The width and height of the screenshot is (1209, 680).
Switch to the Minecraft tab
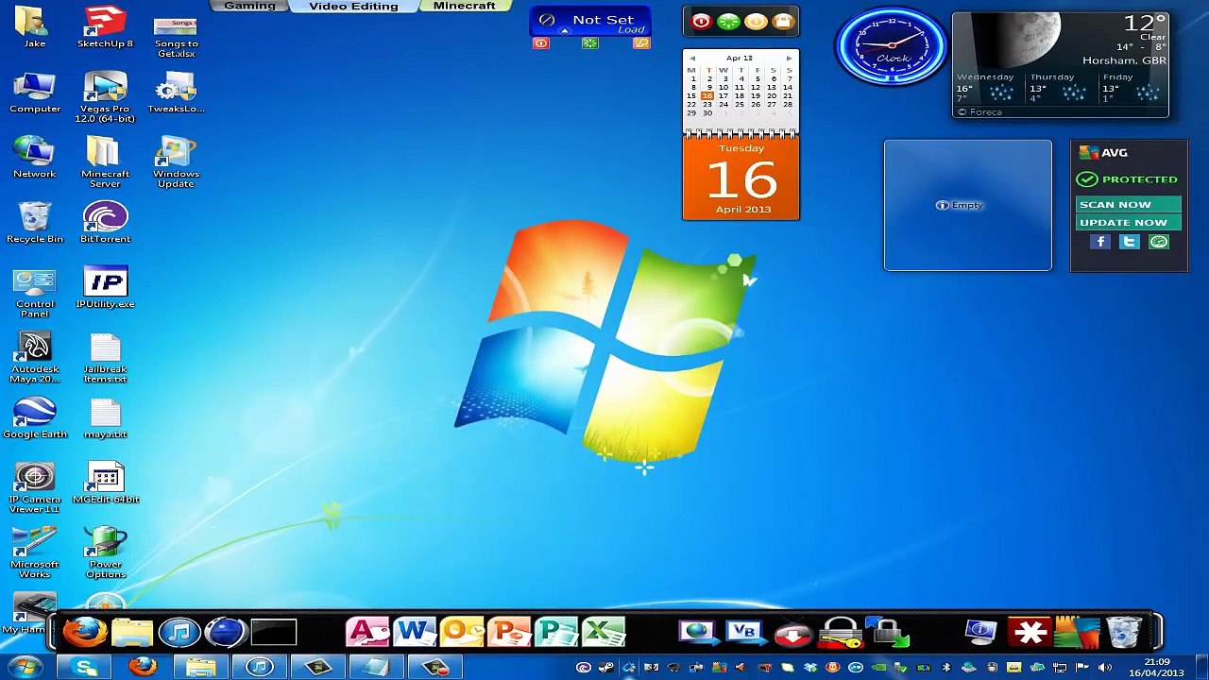(x=464, y=6)
